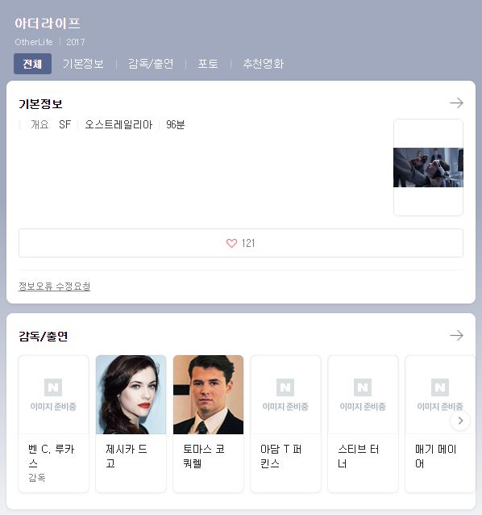Image resolution: width=482 pixels, height=515 pixels.
Task: Open director 벤 C. 루카스 profile card
Action: [53, 424]
